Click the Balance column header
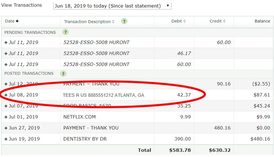Viewport: 274px width, 157px height. (262, 21)
